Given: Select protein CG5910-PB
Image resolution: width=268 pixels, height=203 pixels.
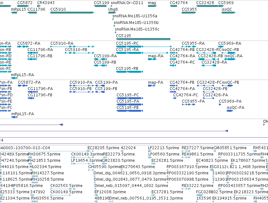Looking at the screenshot, I should coord(82,92).
